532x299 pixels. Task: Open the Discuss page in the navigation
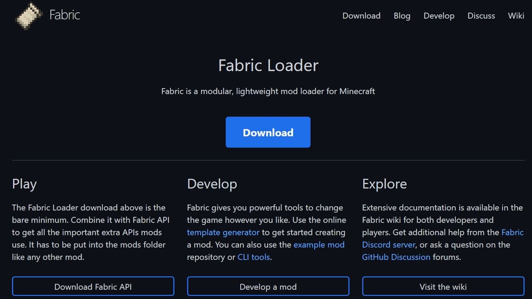tap(481, 16)
